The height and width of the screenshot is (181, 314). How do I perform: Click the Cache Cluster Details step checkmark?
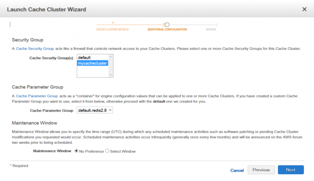(x=113, y=23)
